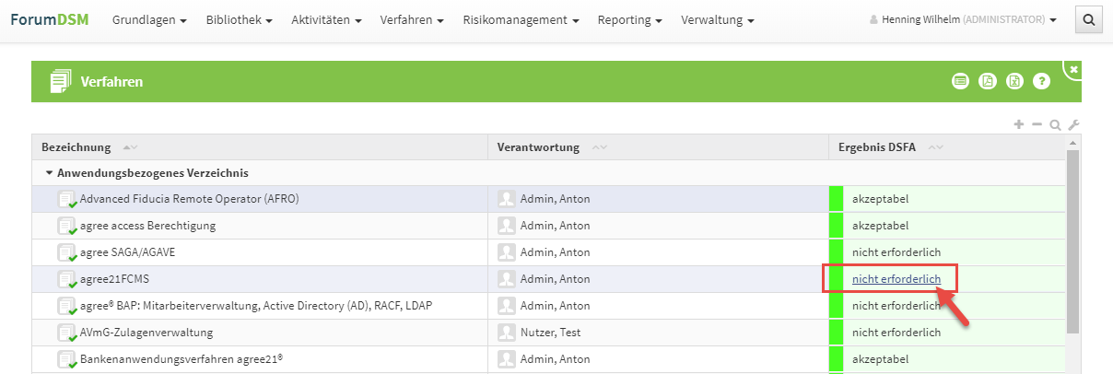This screenshot has height=374, width=1113.
Task: Open the Grundlagen dropdown menu
Action: coord(149,19)
